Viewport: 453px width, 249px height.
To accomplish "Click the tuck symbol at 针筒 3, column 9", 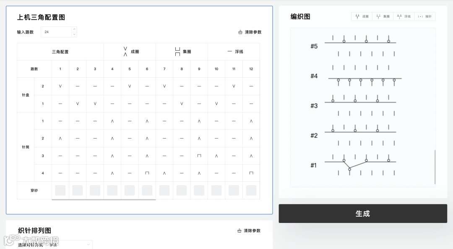I will point(199,156).
